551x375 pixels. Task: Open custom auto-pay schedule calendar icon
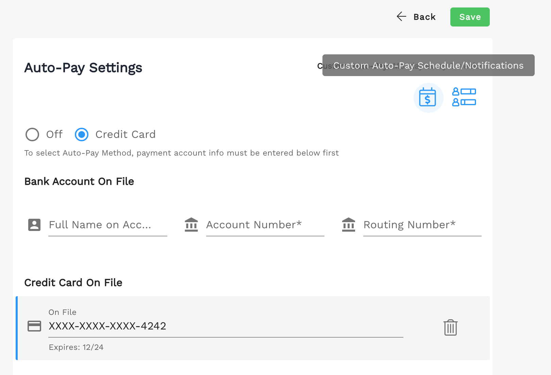(428, 97)
